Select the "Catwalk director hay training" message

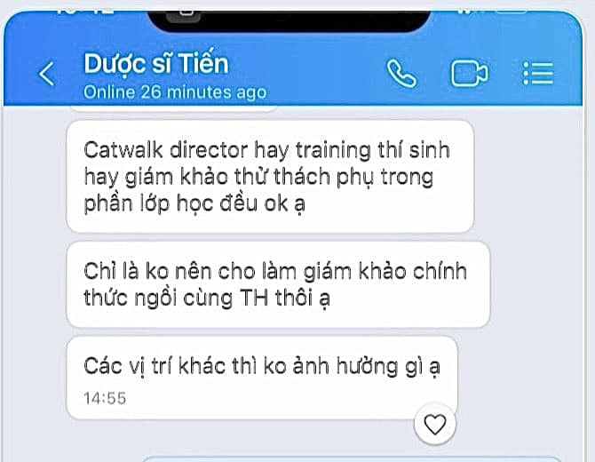click(x=270, y=177)
